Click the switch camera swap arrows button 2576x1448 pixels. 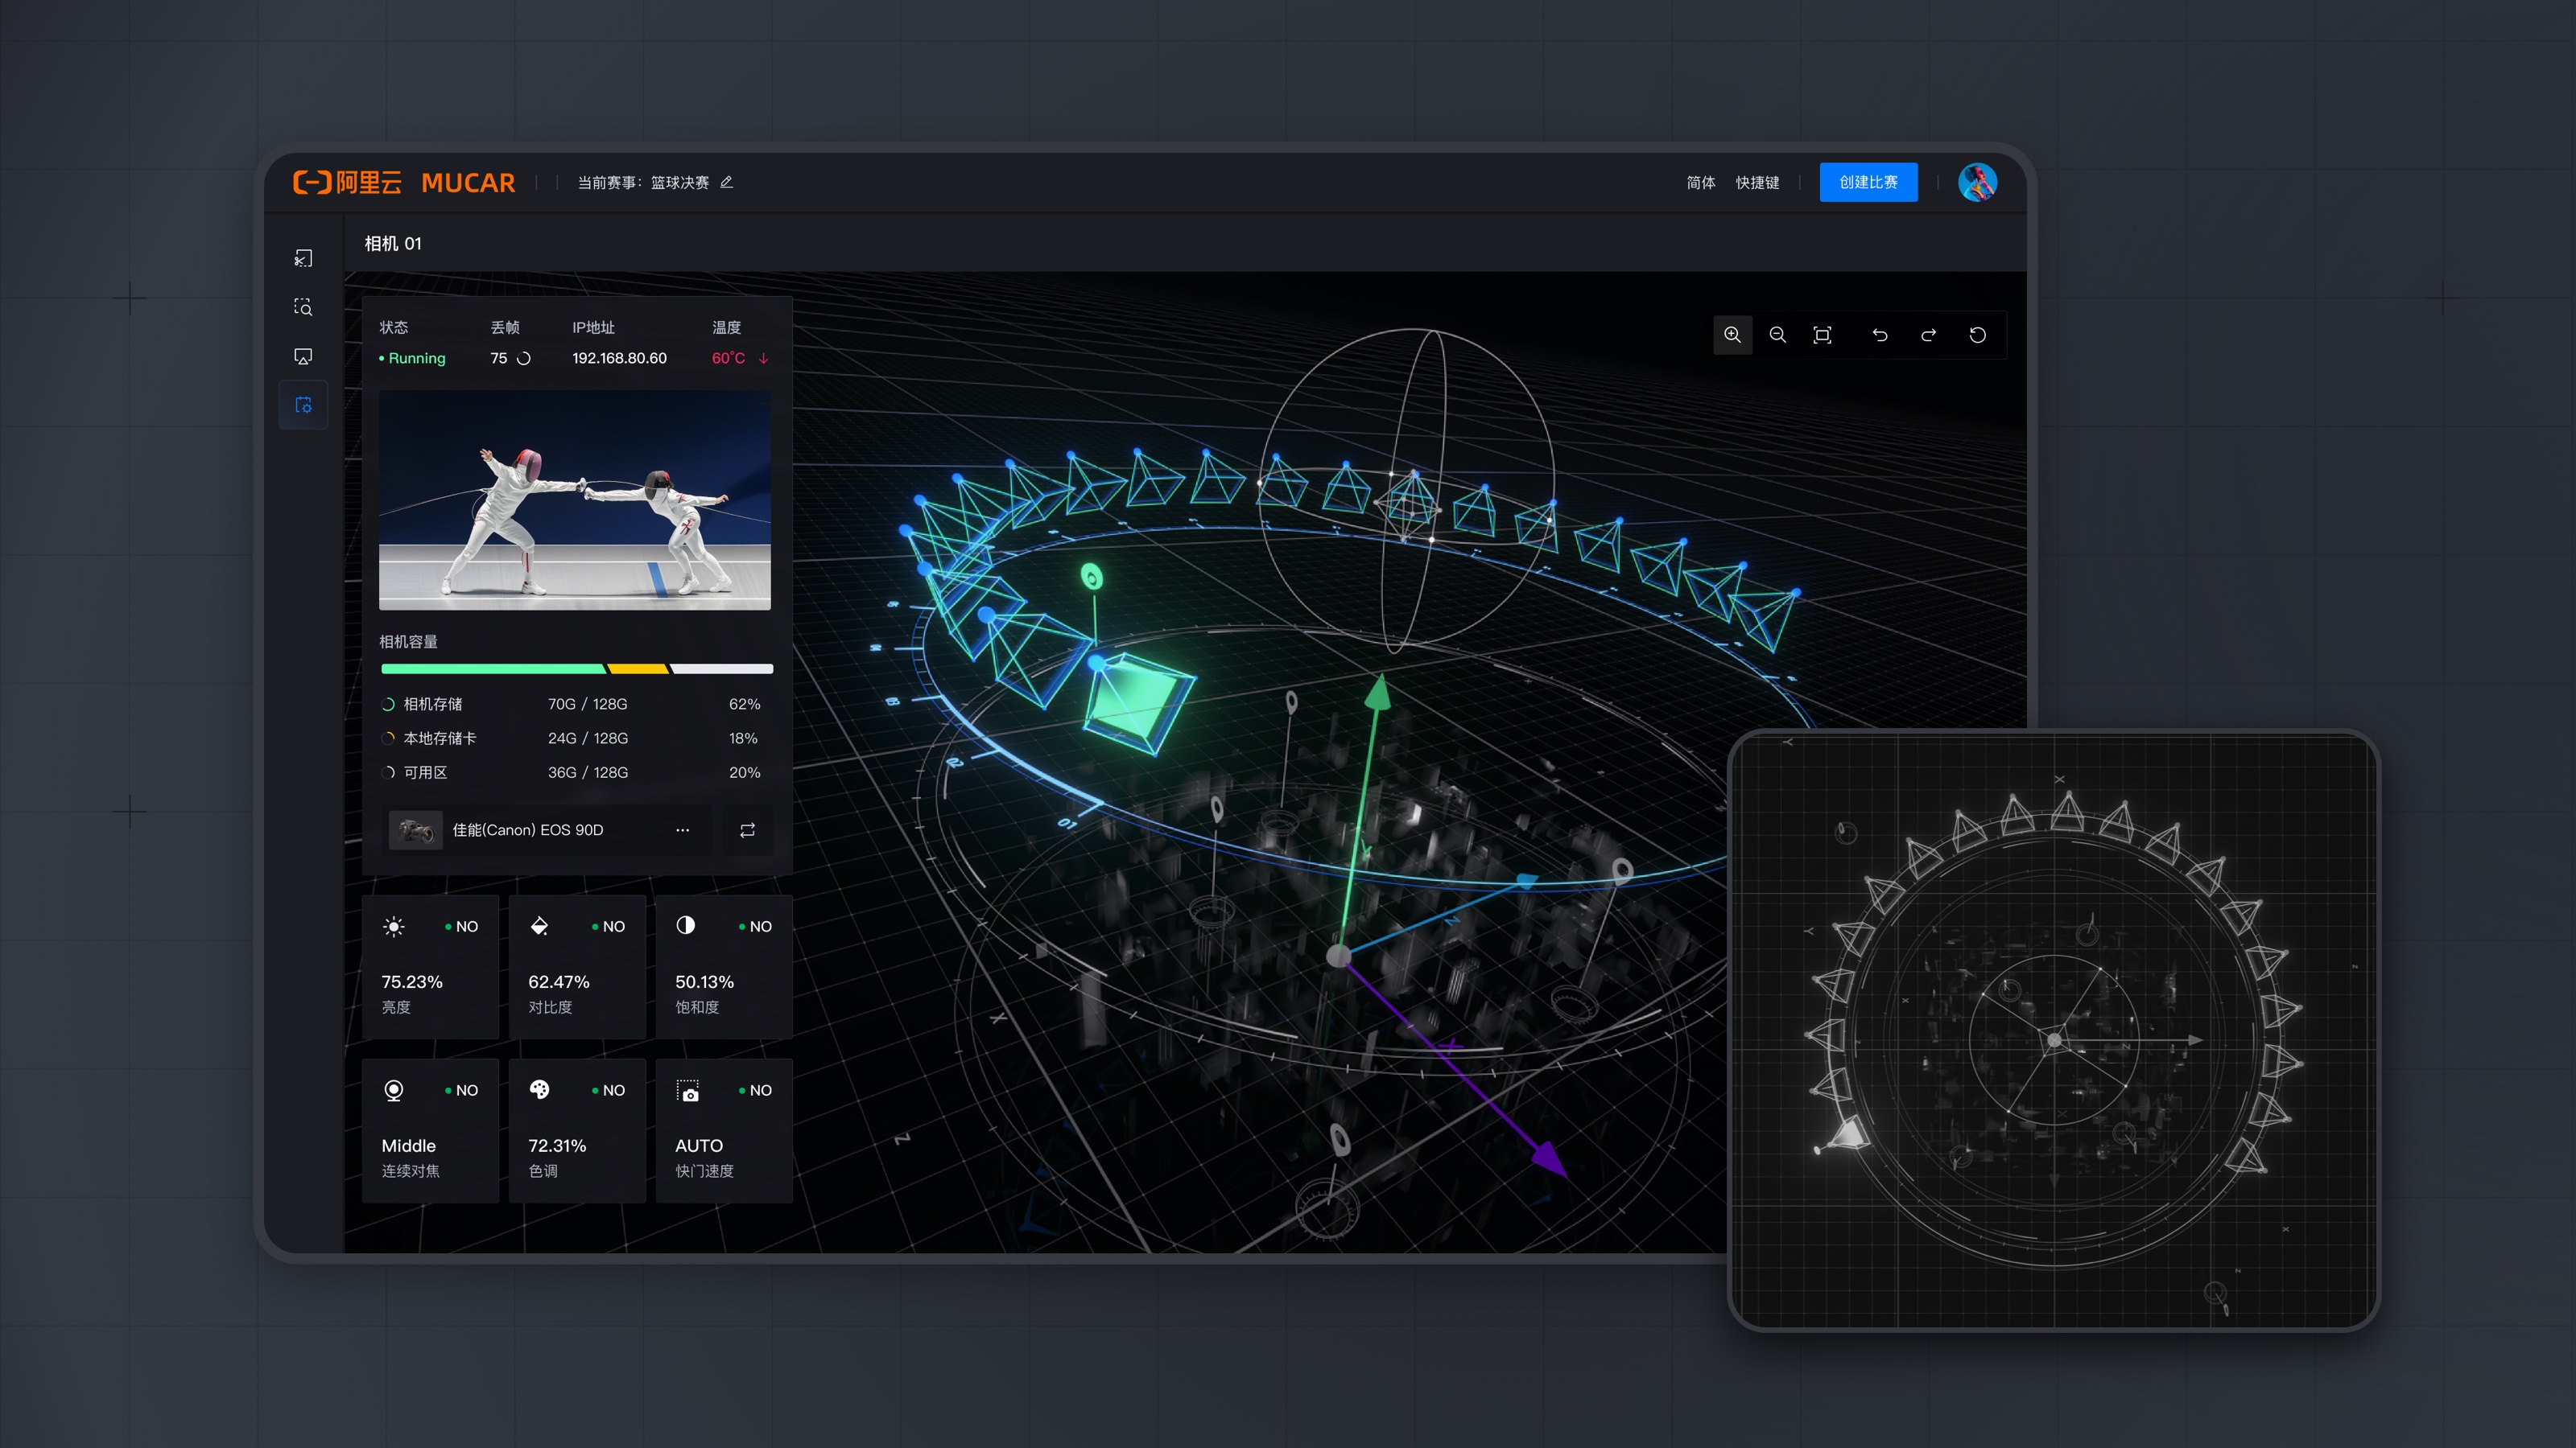[x=747, y=829]
